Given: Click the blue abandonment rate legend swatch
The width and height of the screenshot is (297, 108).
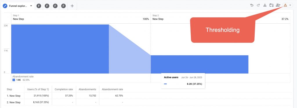Looking at the screenshot, I should (x=14, y=80).
